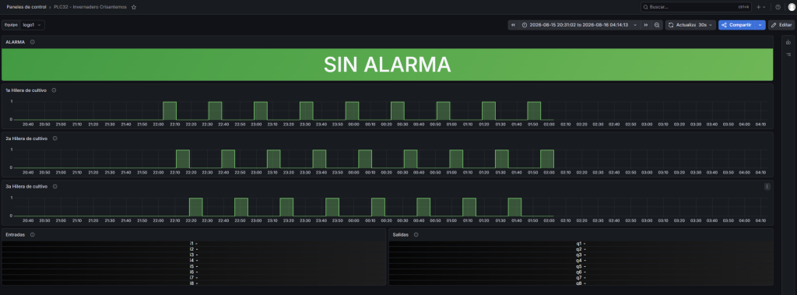Viewport: 797px width, 295px height.
Task: Click PLC32 - Invernadero Crisantemos breadcrumb
Action: tap(90, 7)
